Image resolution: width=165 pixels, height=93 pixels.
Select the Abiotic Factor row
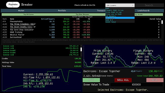82,35
